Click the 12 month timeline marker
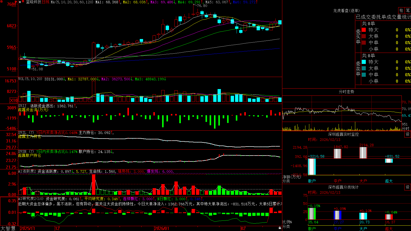411x231 pixels. pos(58,228)
